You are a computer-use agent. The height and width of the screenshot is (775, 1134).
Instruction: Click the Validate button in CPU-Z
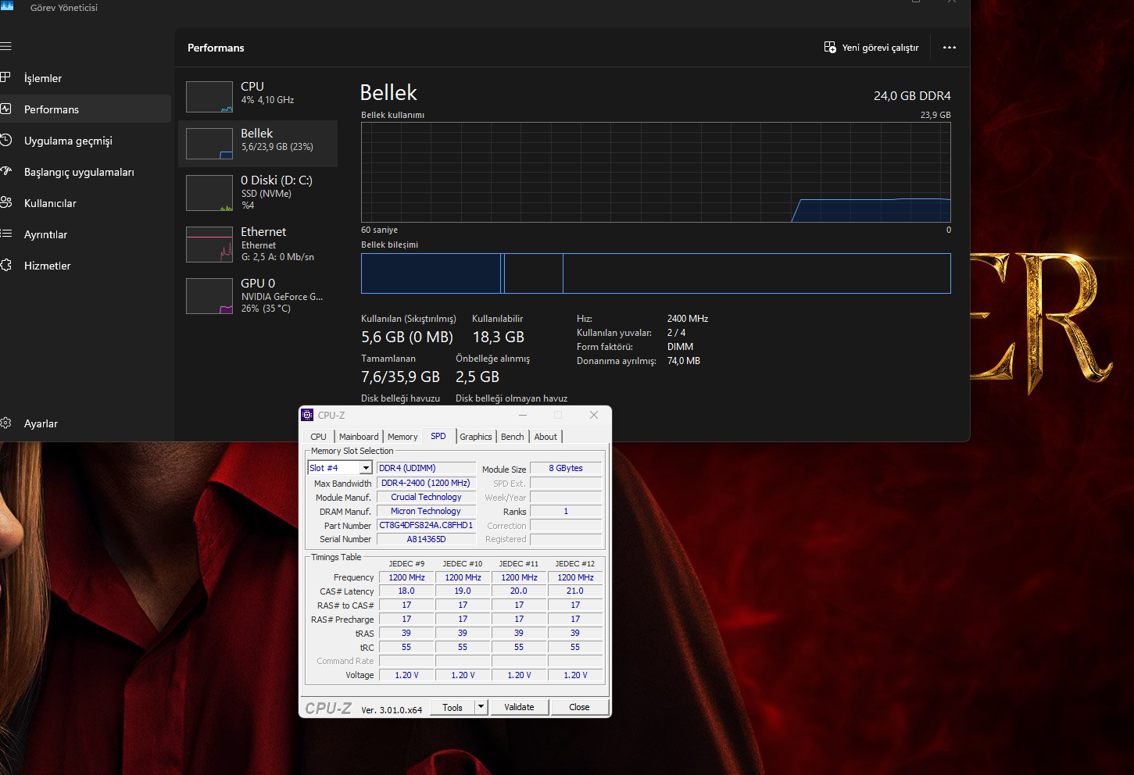(x=519, y=707)
